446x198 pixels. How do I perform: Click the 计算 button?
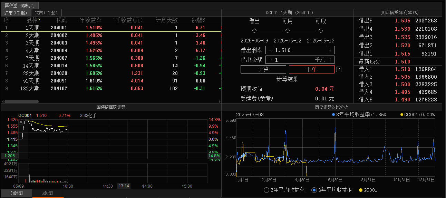[x=263, y=69]
